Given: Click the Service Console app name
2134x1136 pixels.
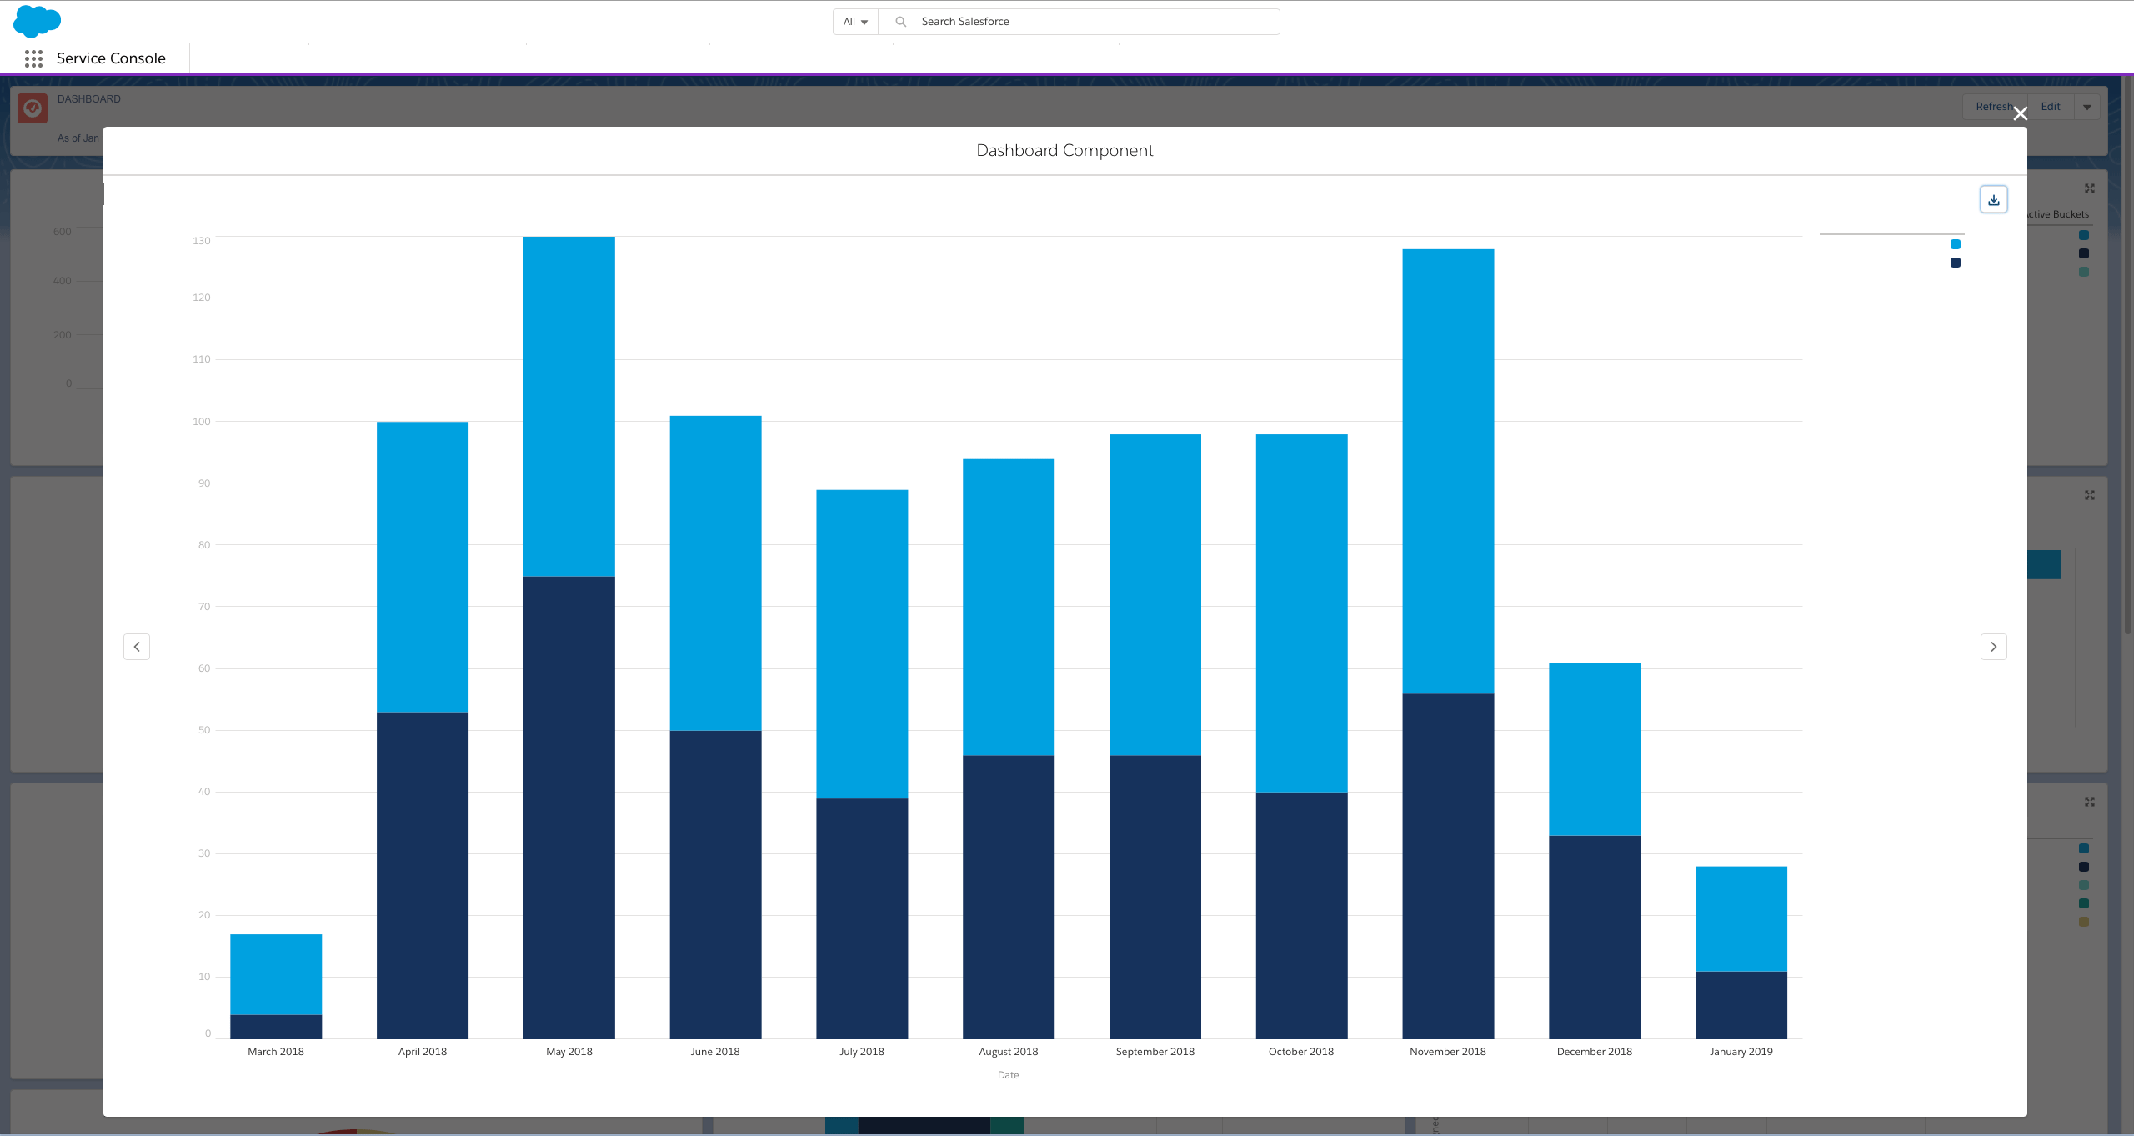Looking at the screenshot, I should pos(111,58).
